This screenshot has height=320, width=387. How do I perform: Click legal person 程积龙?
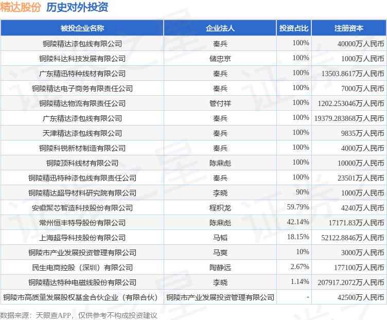(220, 208)
